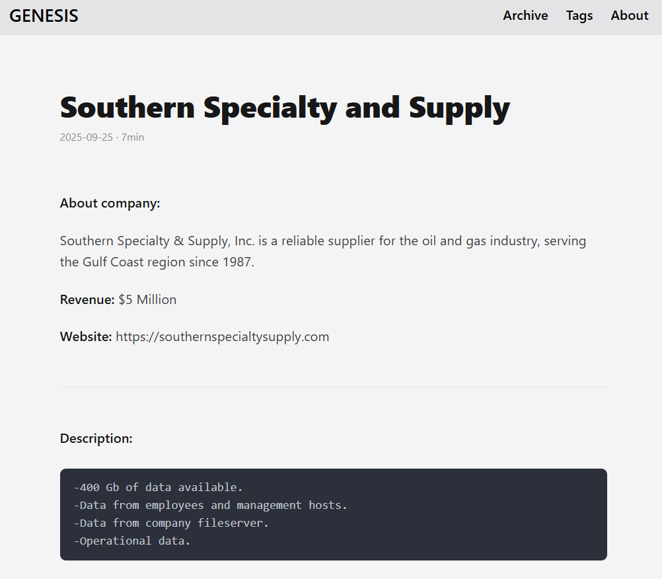Click the Website label
This screenshot has width=662, height=579.
[x=85, y=336]
